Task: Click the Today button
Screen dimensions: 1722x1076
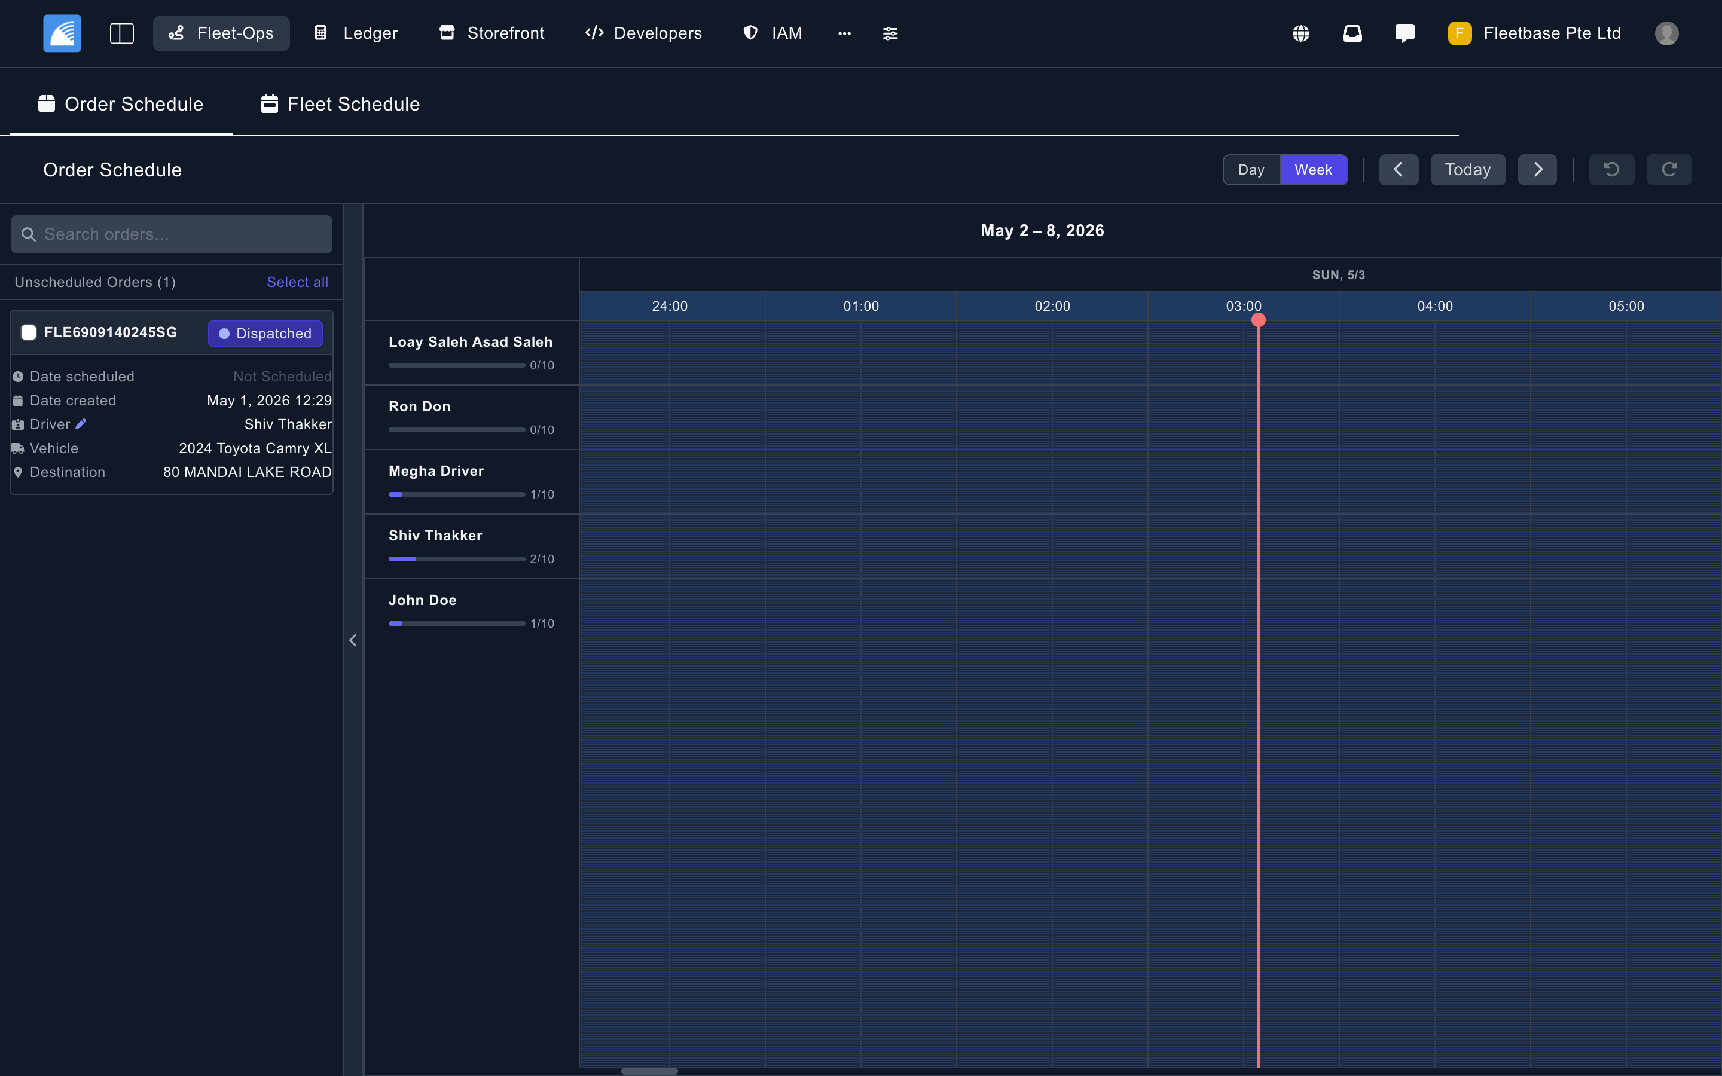Action: (1467, 169)
